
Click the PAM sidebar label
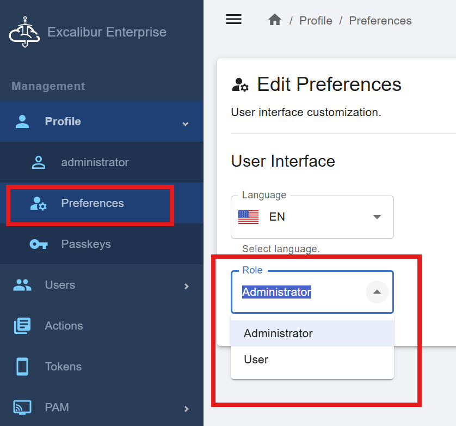click(x=57, y=407)
